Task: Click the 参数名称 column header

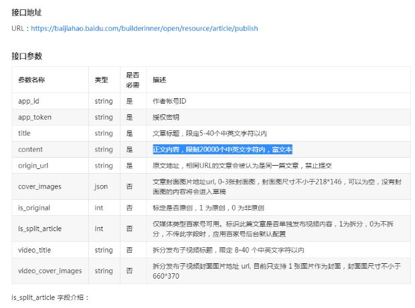Action: (31, 80)
